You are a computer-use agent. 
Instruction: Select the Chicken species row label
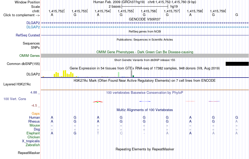(x=34, y=137)
